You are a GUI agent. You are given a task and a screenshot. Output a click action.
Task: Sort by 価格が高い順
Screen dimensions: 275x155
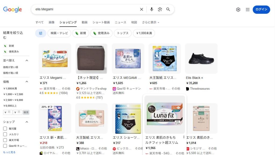click(10, 73)
